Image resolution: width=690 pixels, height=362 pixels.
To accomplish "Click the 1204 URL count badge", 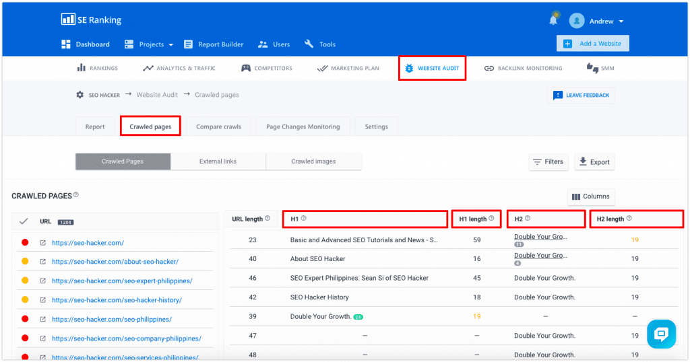I will [x=65, y=222].
